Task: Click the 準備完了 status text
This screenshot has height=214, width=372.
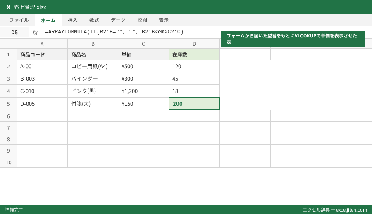Action: click(x=14, y=210)
